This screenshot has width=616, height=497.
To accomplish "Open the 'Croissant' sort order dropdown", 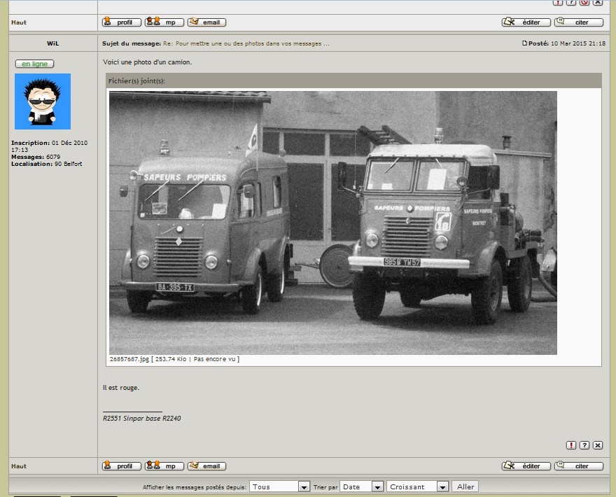I will point(417,486).
